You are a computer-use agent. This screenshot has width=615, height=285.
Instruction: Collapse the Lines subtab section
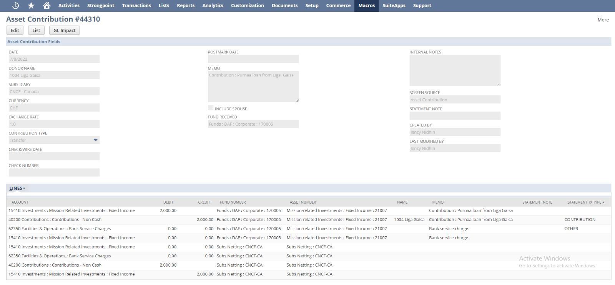pyautogui.click(x=17, y=188)
